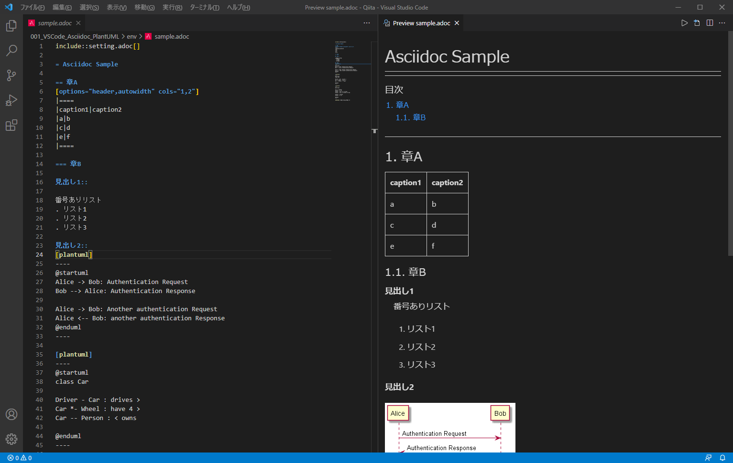Toggle the Split Editor layout icon
Screen dimensions: 733x463
click(x=710, y=22)
